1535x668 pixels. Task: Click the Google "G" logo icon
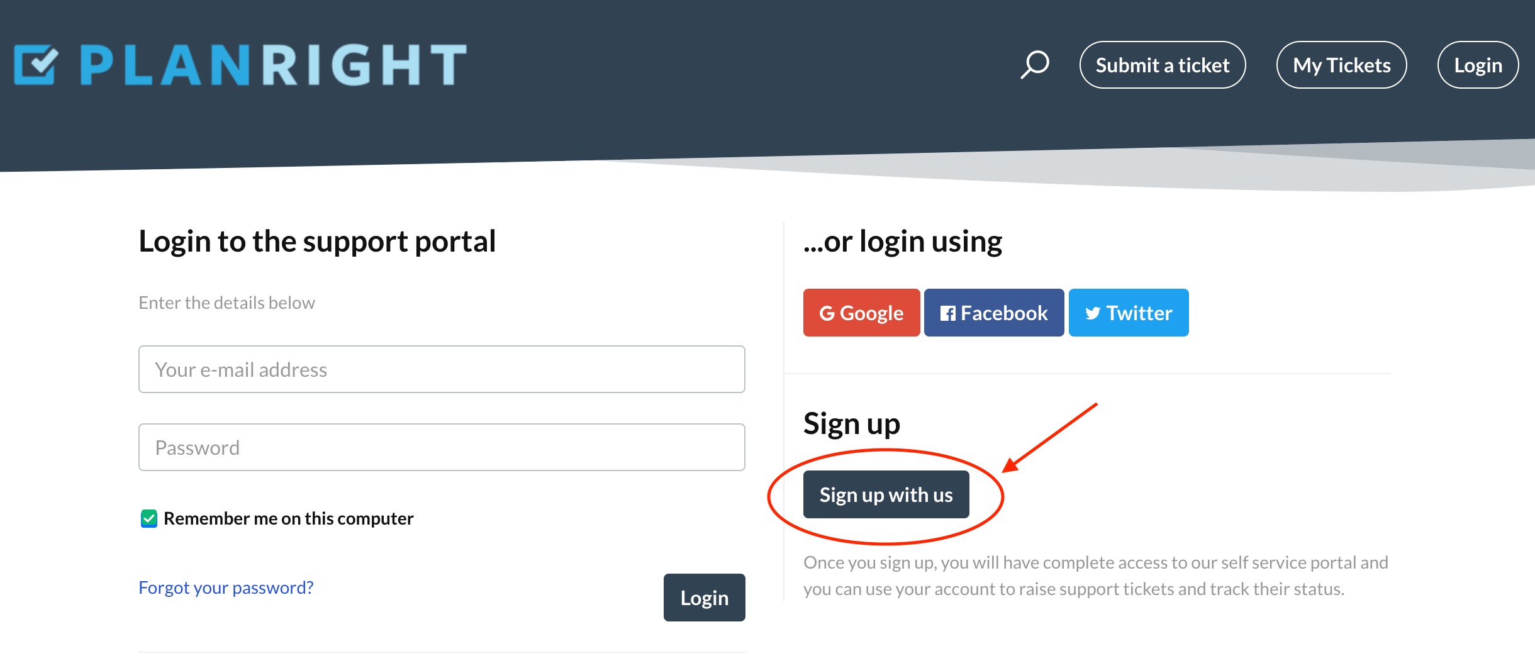pyautogui.click(x=827, y=313)
